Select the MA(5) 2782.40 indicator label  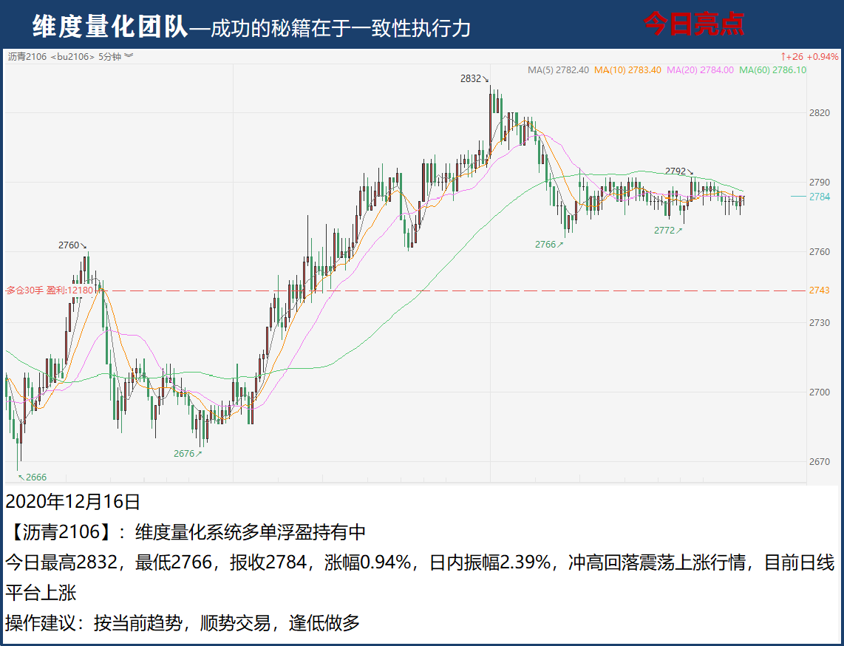[x=558, y=70]
